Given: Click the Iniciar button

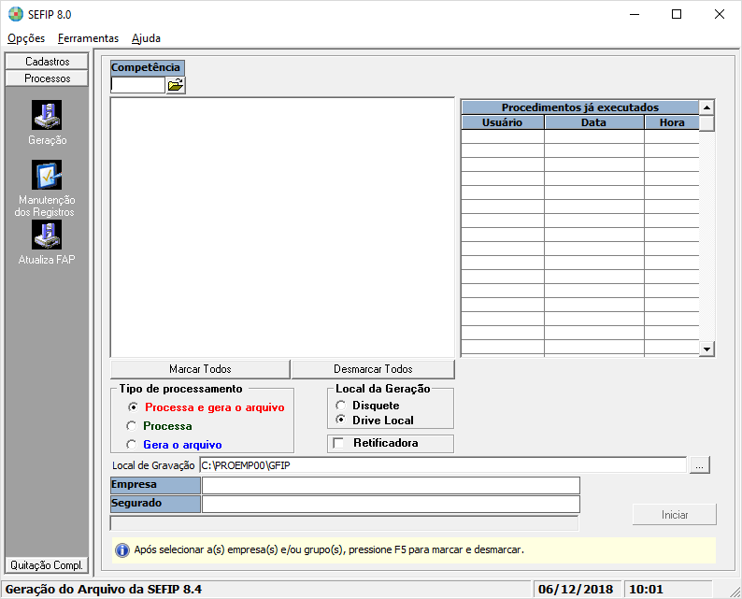Looking at the screenshot, I should coord(675,515).
